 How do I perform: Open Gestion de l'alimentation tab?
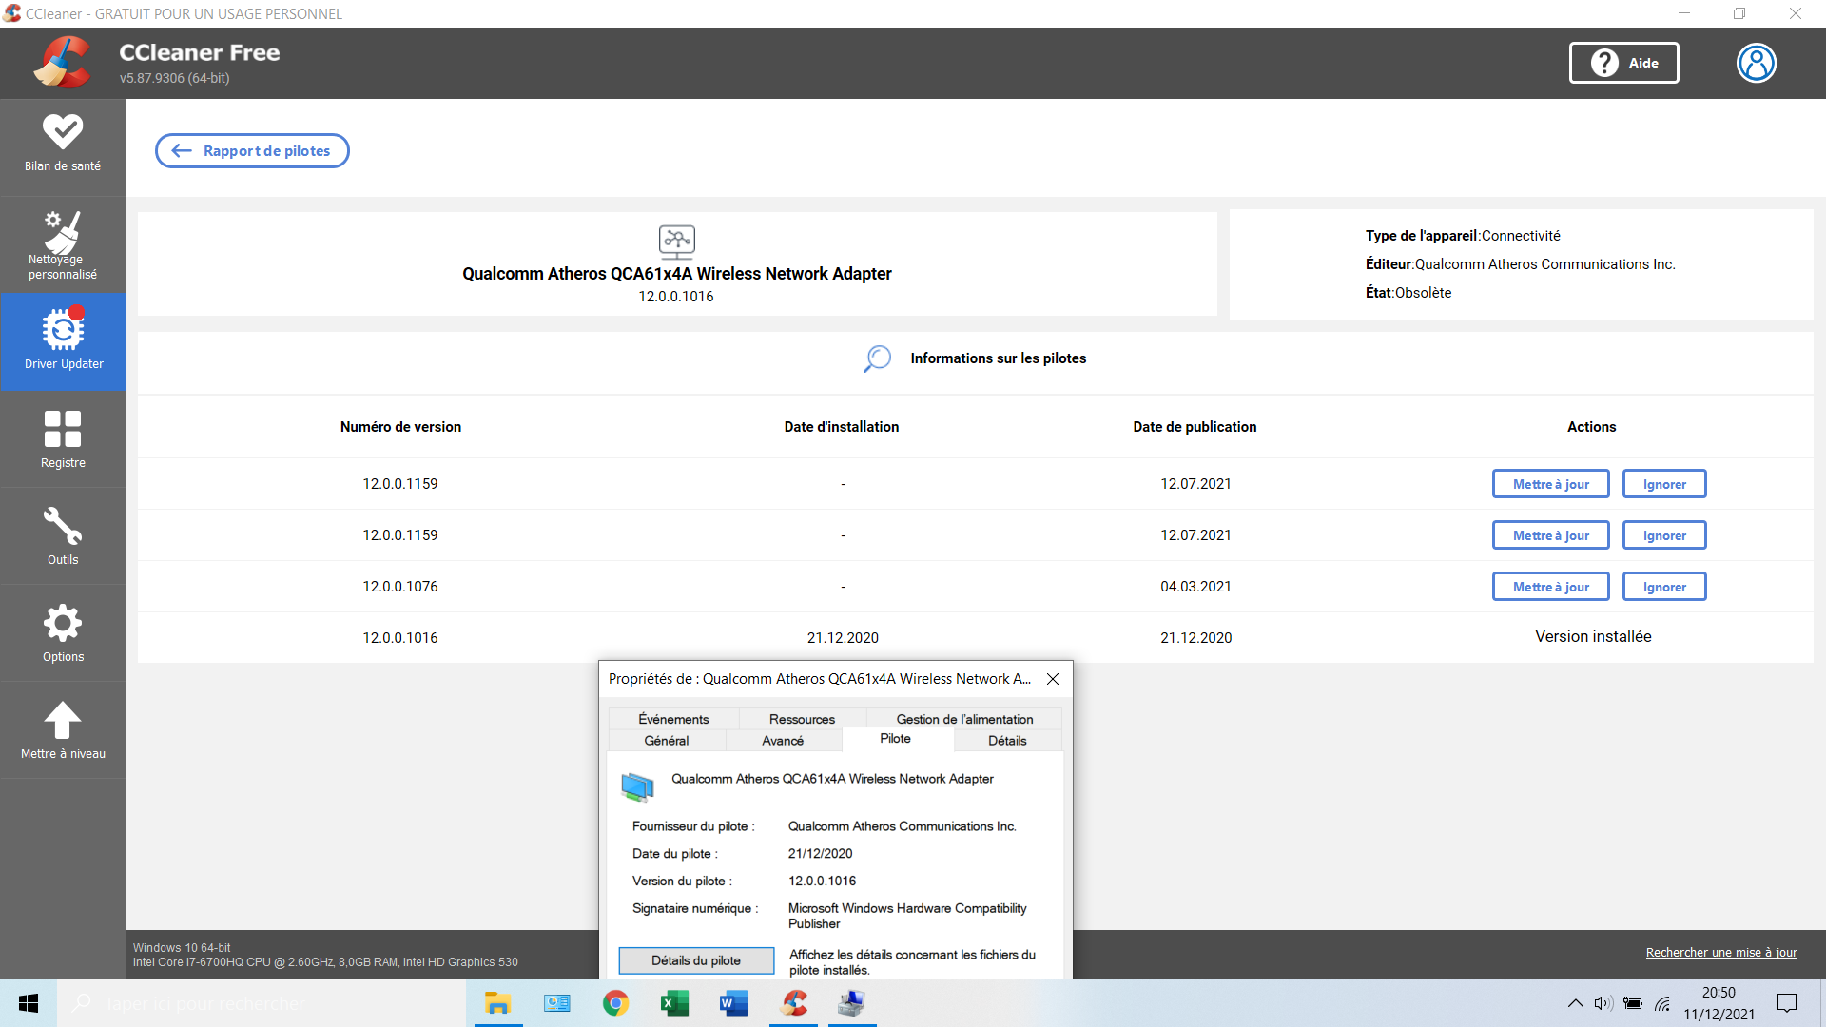pos(964,719)
